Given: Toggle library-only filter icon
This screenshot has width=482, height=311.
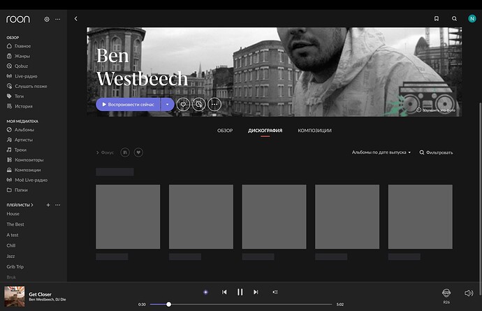Looking at the screenshot, I should point(125,152).
